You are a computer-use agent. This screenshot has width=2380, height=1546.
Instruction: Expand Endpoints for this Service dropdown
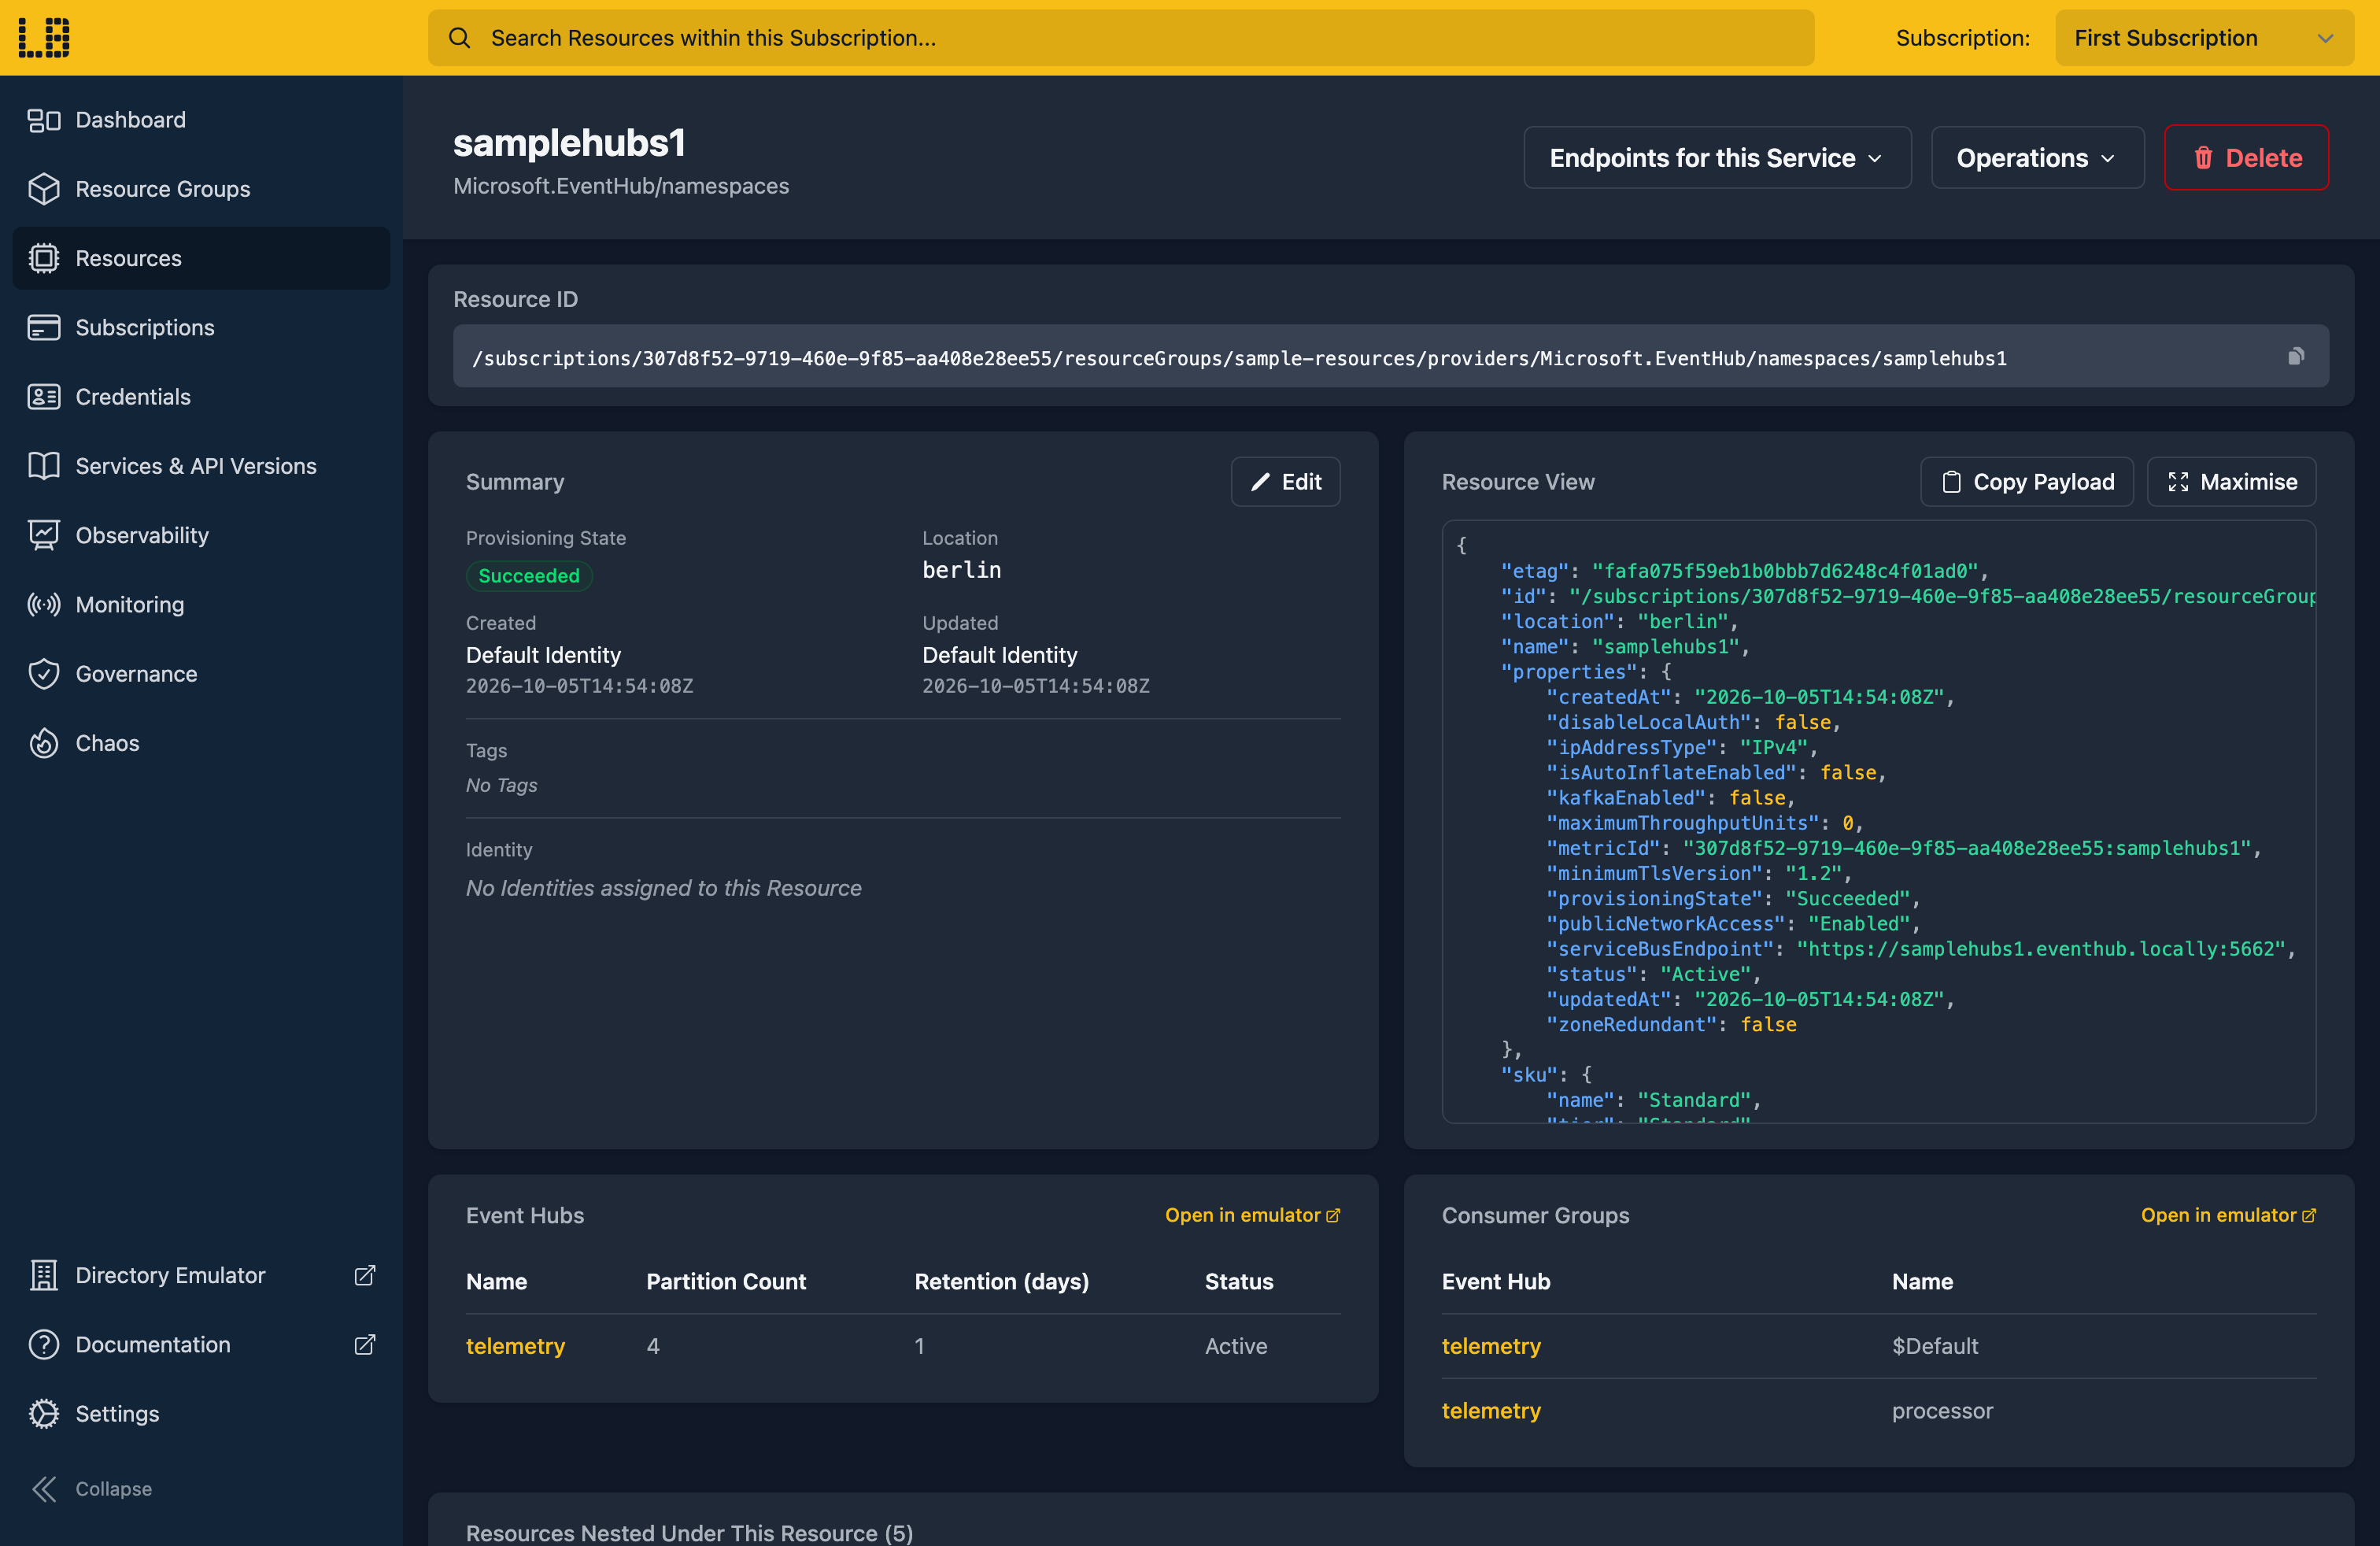(x=1717, y=158)
